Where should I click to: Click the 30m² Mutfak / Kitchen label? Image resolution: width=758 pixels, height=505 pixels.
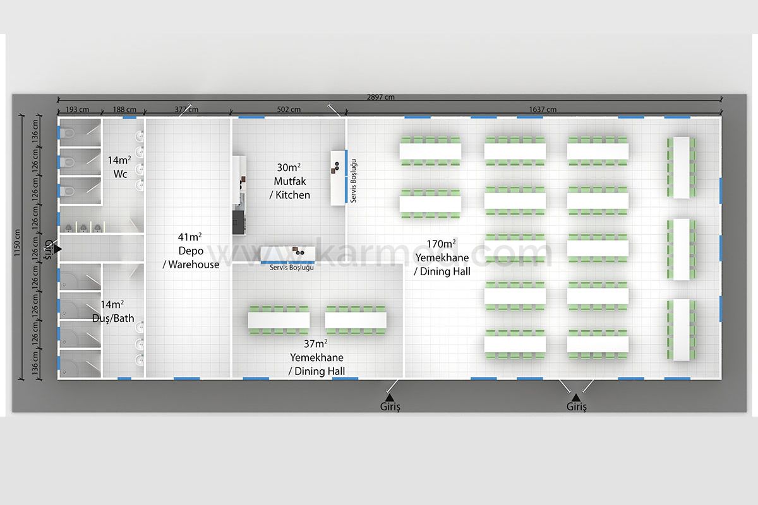click(289, 181)
